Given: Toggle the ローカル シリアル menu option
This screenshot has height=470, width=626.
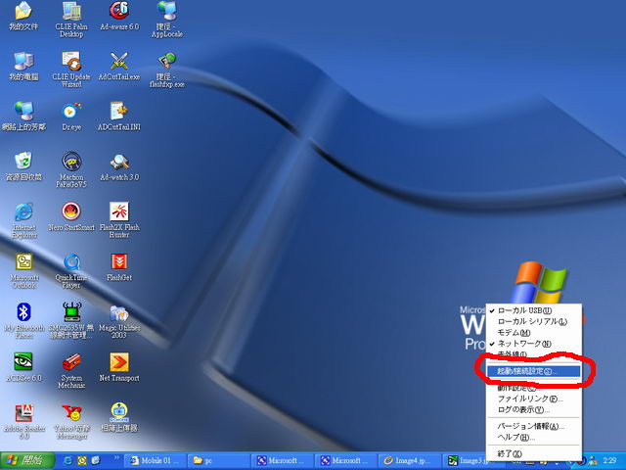Looking at the screenshot, I should pyautogui.click(x=533, y=321).
